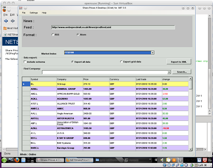Screen dimensions: 213x168
Task: Click the ANTOFAGASTA company cell
Action: (69, 118)
